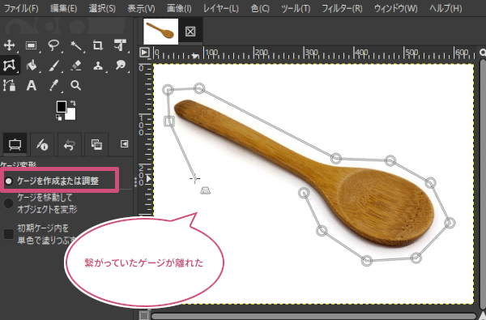Open the 色(C) menu
Image resolution: width=486 pixels, height=320 pixels.
pyautogui.click(x=260, y=8)
